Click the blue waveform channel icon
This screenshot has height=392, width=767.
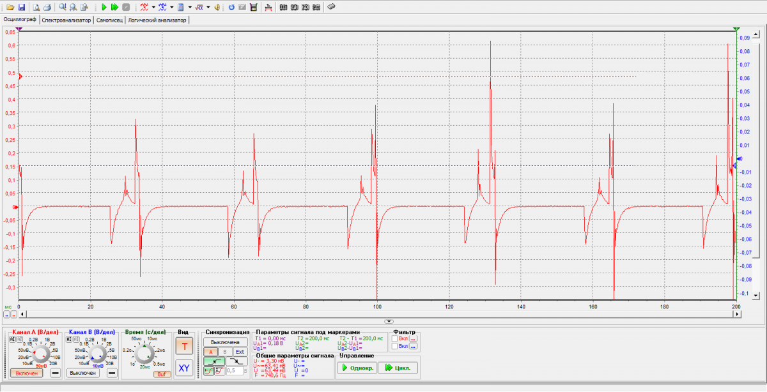(x=162, y=7)
